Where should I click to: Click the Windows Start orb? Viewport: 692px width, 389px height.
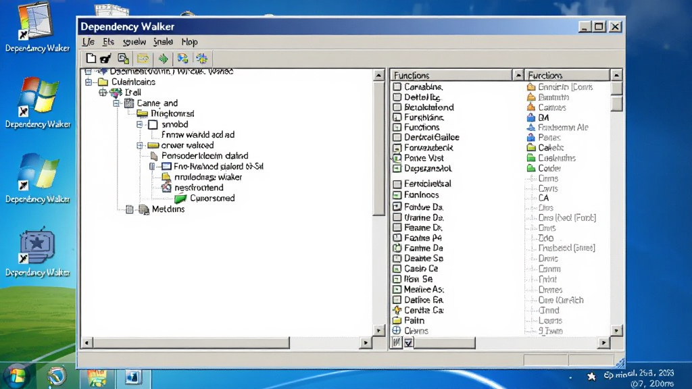click(x=17, y=377)
